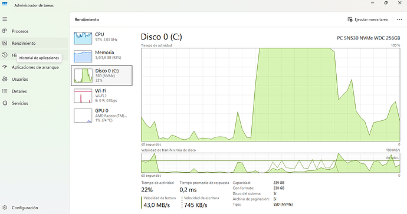The width and height of the screenshot is (407, 214).
Task: Click Ejecutar nueva tarea button
Action: 367,19
